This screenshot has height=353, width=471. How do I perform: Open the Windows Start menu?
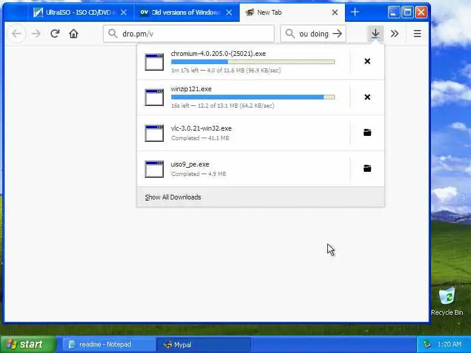pyautogui.click(x=28, y=344)
